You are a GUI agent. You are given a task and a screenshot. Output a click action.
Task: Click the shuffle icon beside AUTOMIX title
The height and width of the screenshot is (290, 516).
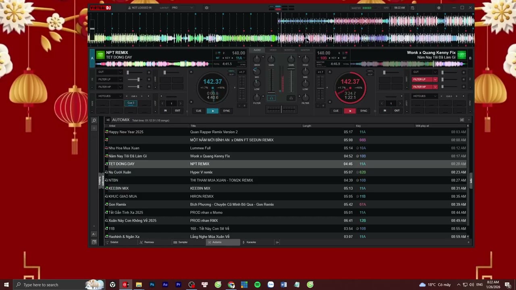(108, 120)
